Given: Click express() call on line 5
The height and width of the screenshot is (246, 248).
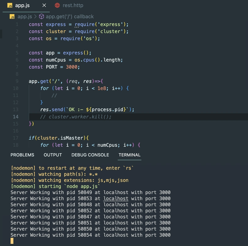Looking at the screenshot, I should 76,53.
